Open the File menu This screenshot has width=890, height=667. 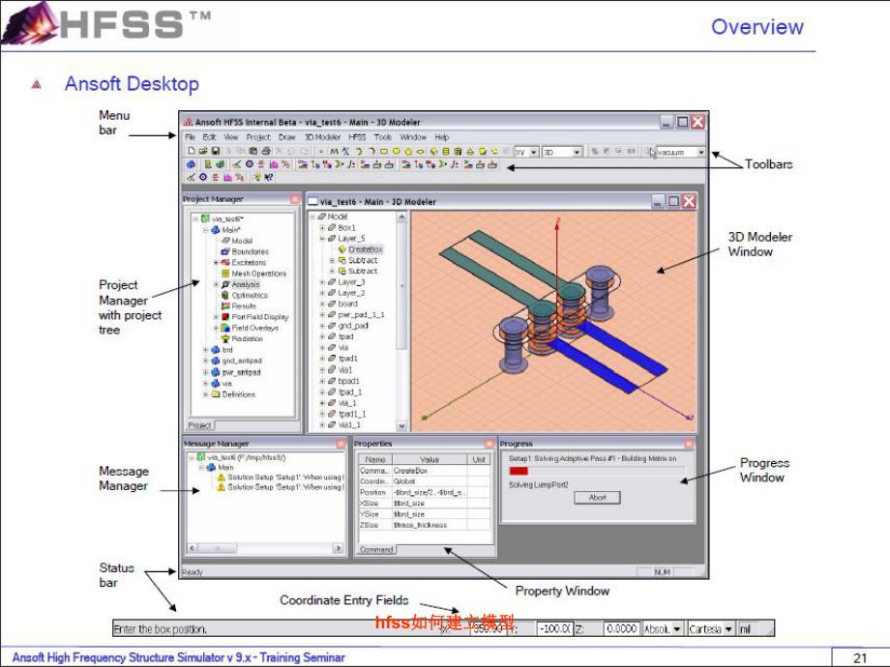click(x=191, y=137)
